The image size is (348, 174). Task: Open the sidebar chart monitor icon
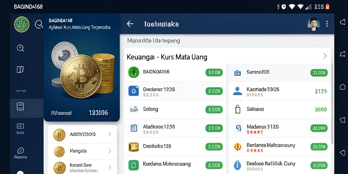[20, 126]
